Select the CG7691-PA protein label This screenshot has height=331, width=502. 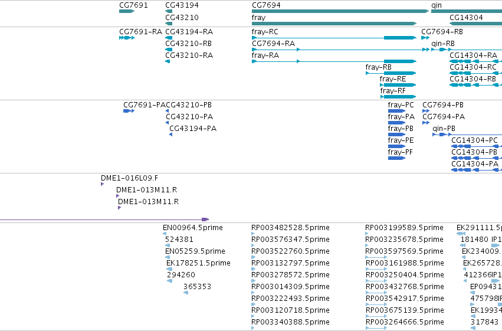click(145, 105)
